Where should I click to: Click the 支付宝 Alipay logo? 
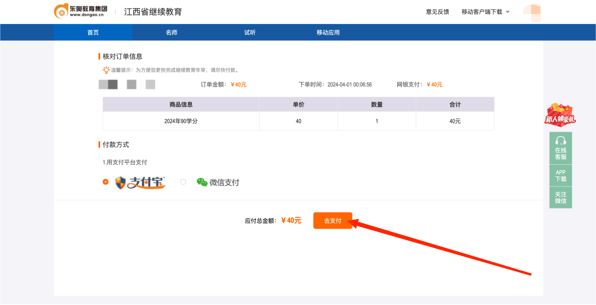141,182
